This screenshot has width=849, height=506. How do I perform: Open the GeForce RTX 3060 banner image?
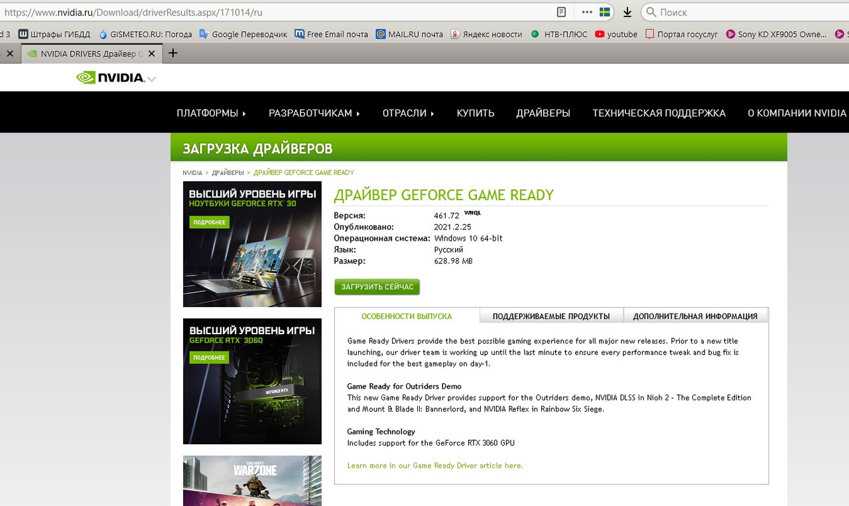(252, 381)
